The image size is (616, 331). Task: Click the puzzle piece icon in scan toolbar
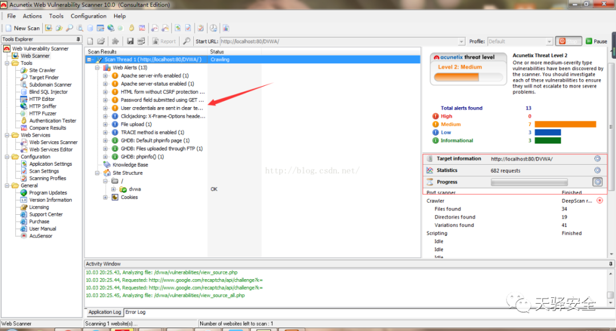(115, 41)
